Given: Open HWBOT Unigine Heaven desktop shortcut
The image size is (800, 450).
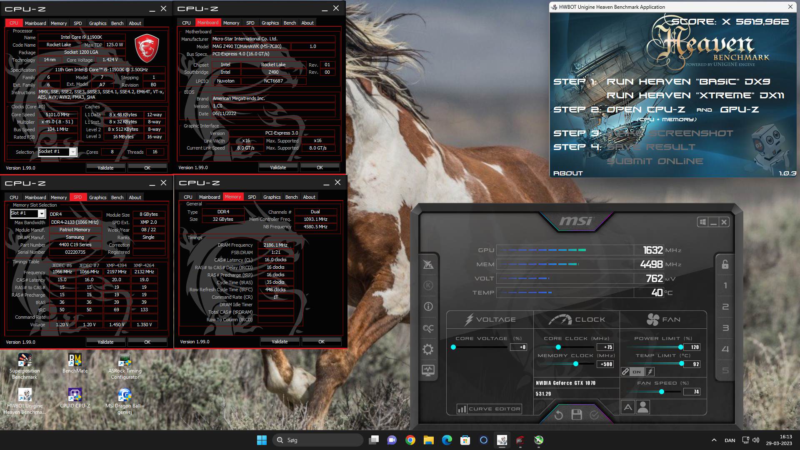Looking at the screenshot, I should pos(25,401).
